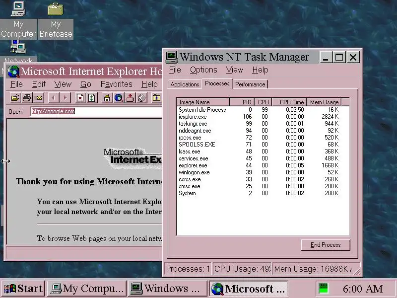397x298 pixels.
Task: Select the My Computer desktop icon
Action: point(18,20)
